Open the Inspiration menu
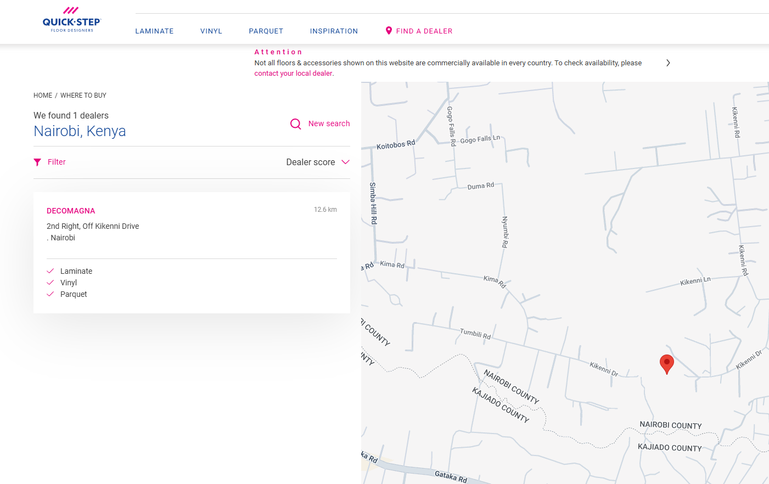The width and height of the screenshot is (769, 484). [334, 31]
